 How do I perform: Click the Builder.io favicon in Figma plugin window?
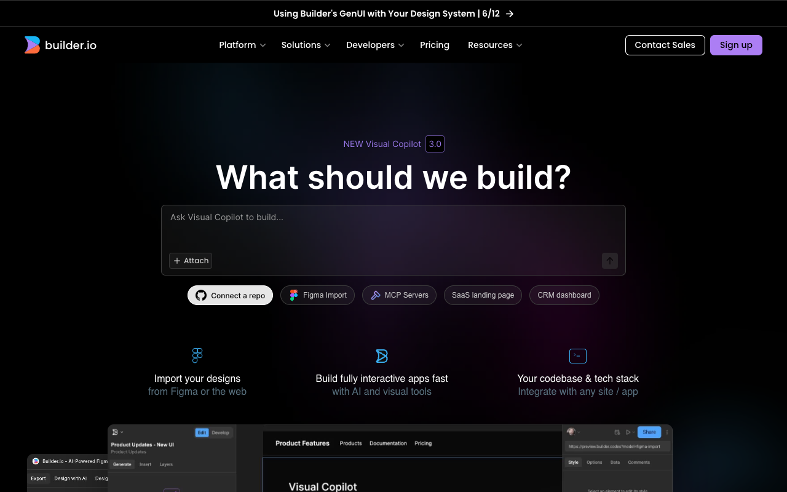tap(36, 461)
